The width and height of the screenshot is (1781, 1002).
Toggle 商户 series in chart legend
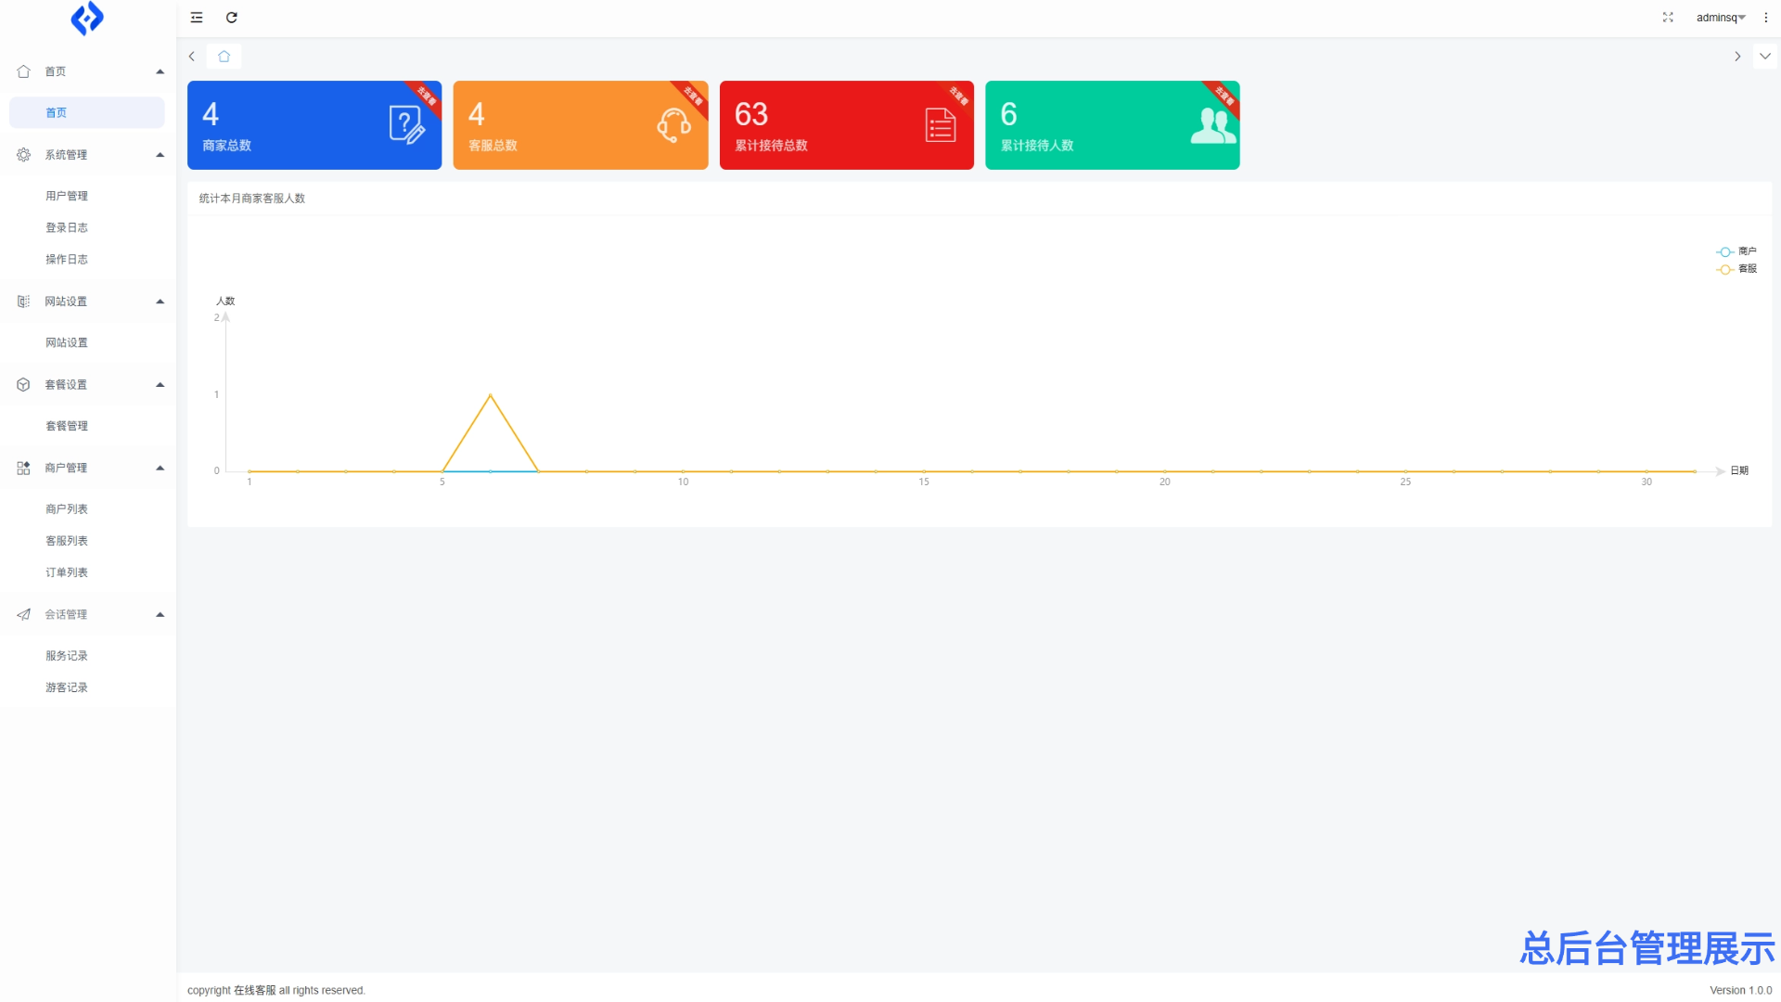pos(1736,251)
